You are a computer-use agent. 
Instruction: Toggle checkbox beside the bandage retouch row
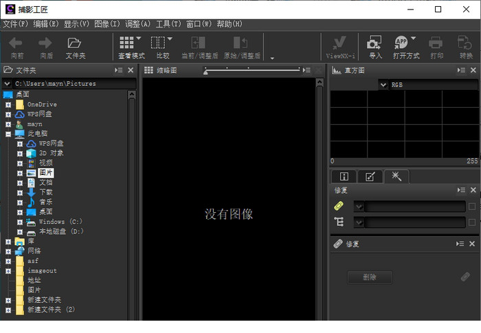471,206
